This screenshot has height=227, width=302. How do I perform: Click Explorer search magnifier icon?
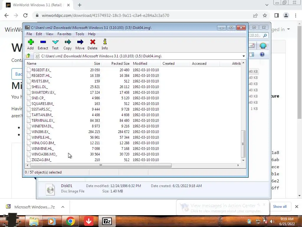coord(265,35)
